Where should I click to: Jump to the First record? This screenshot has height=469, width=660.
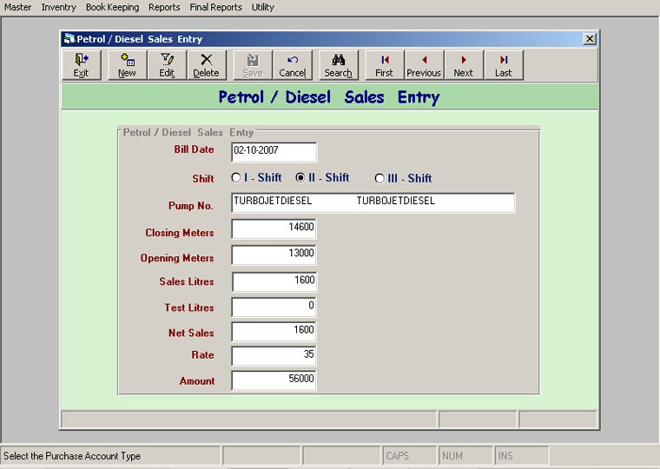tap(384, 65)
